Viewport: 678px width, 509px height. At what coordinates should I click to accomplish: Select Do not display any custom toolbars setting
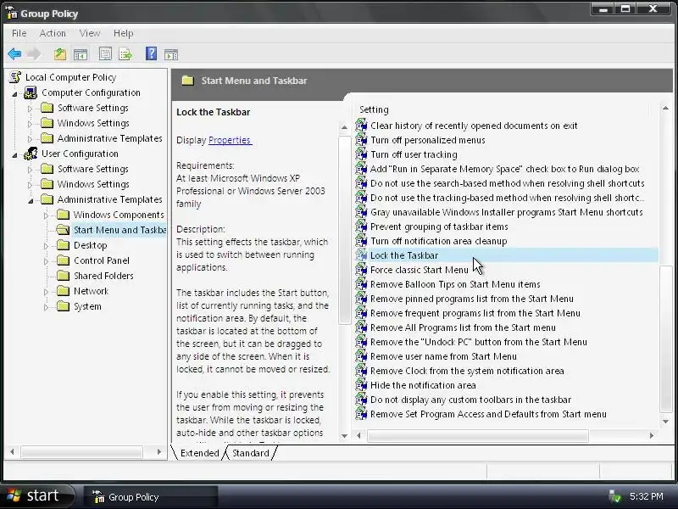pos(470,400)
